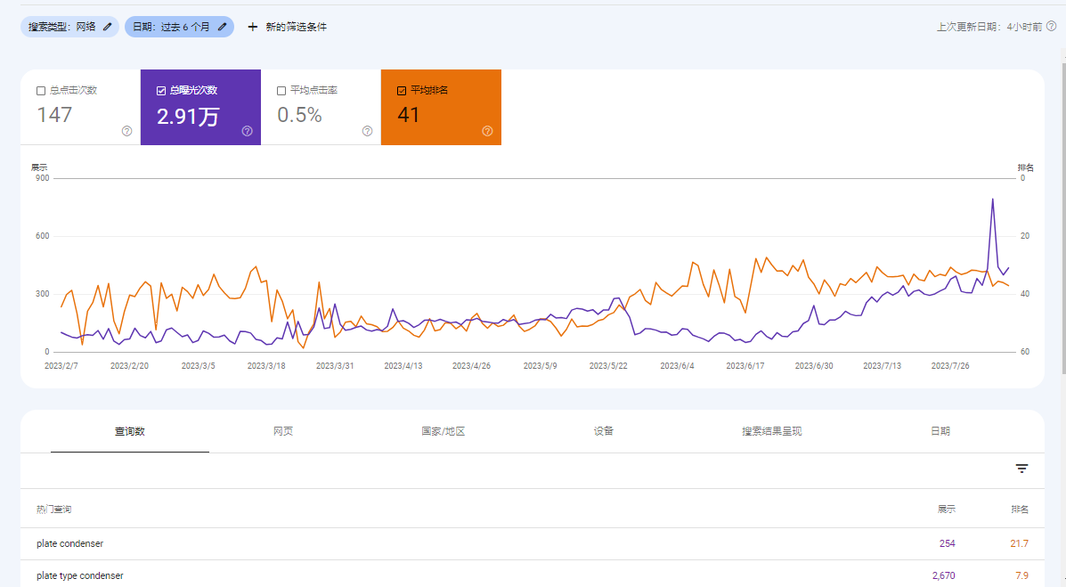Viewport: 1066px width, 587px height.
Task: Click help icon in 平均排名 card
Action: coord(487,131)
